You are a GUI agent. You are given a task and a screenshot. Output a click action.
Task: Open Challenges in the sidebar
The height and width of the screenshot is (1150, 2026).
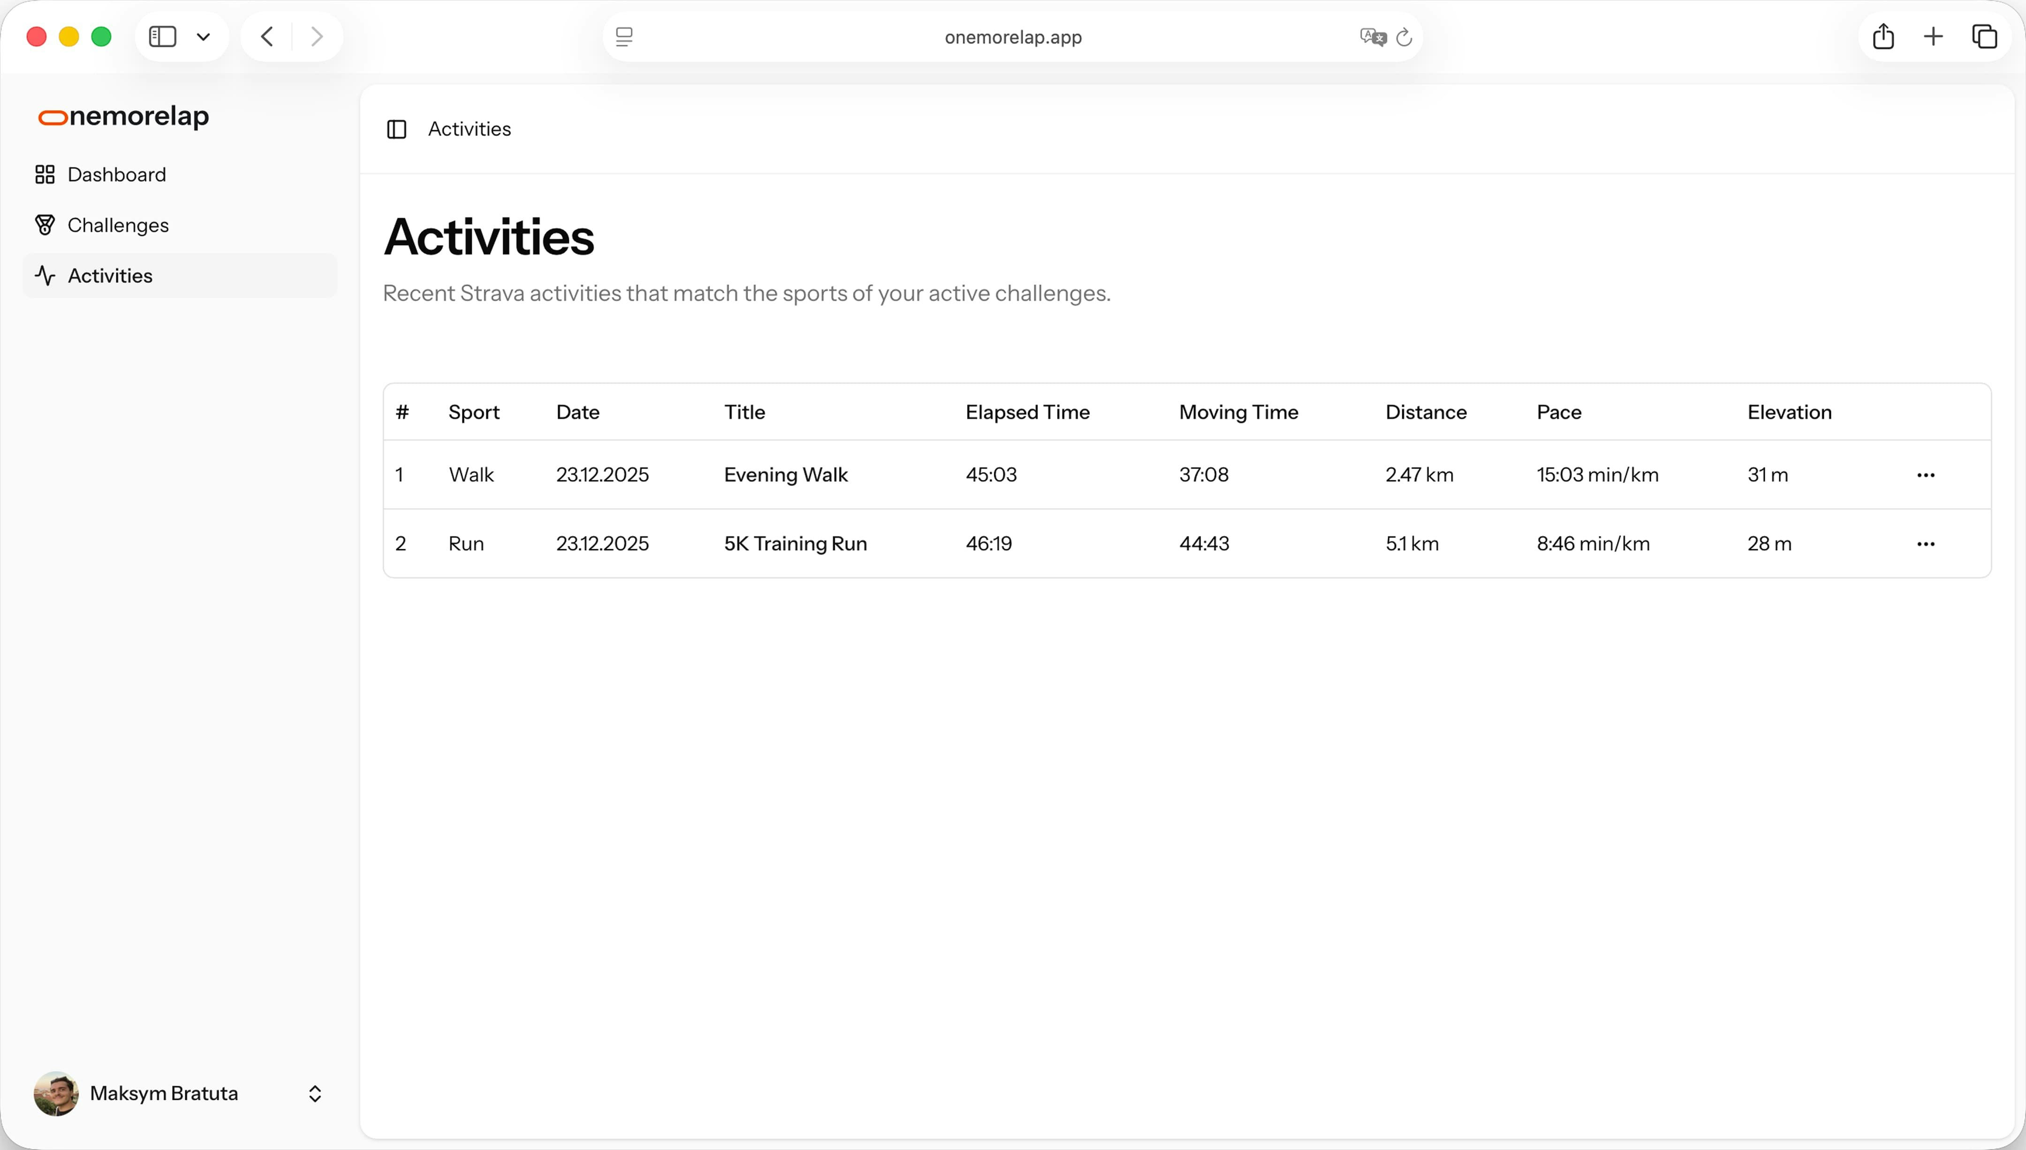click(x=118, y=225)
